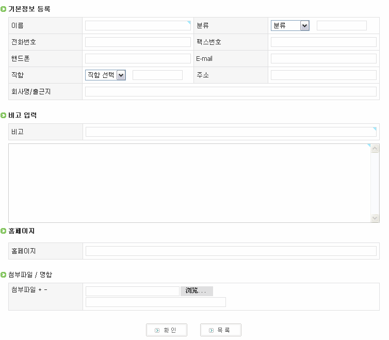Click the green icon beside 기본정보 등록
This screenshot has width=389, height=340.
[4, 9]
